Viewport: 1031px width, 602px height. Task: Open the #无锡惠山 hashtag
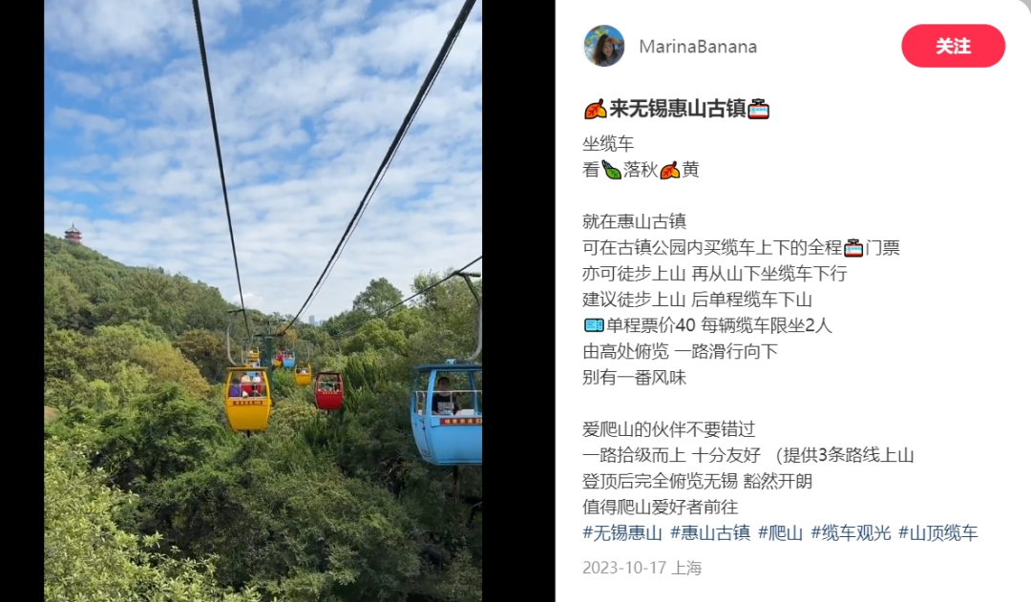(x=622, y=532)
